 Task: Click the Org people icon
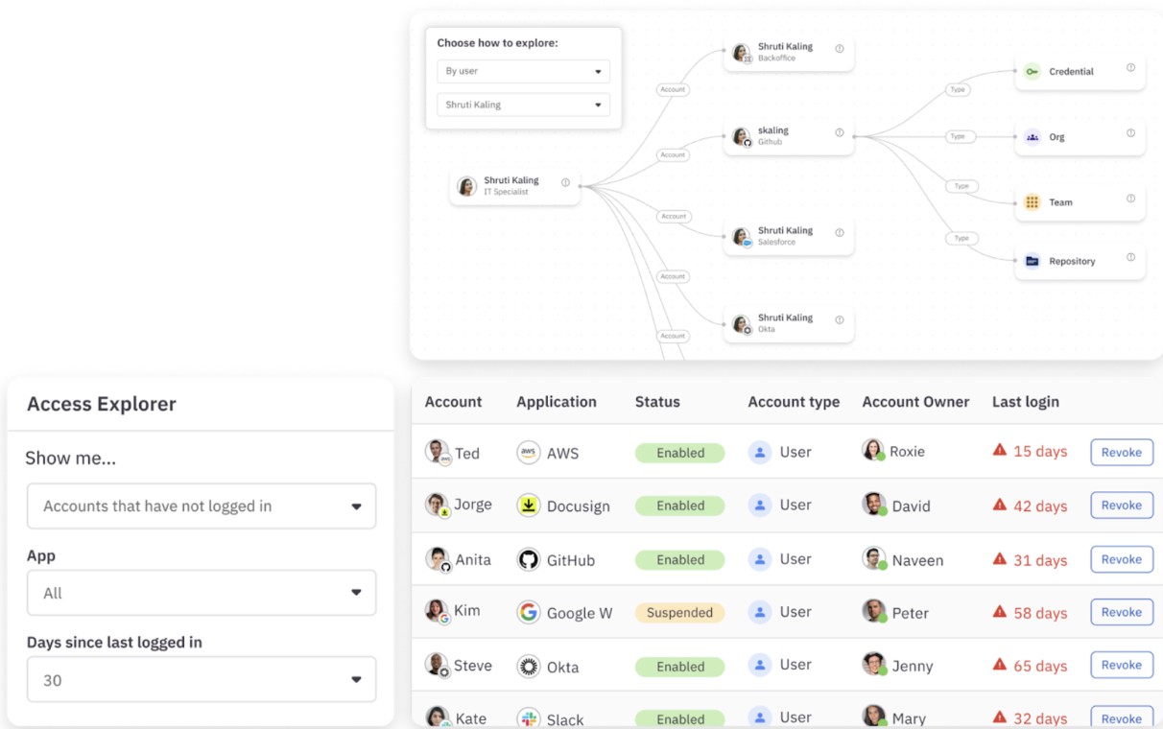pyautogui.click(x=1032, y=137)
